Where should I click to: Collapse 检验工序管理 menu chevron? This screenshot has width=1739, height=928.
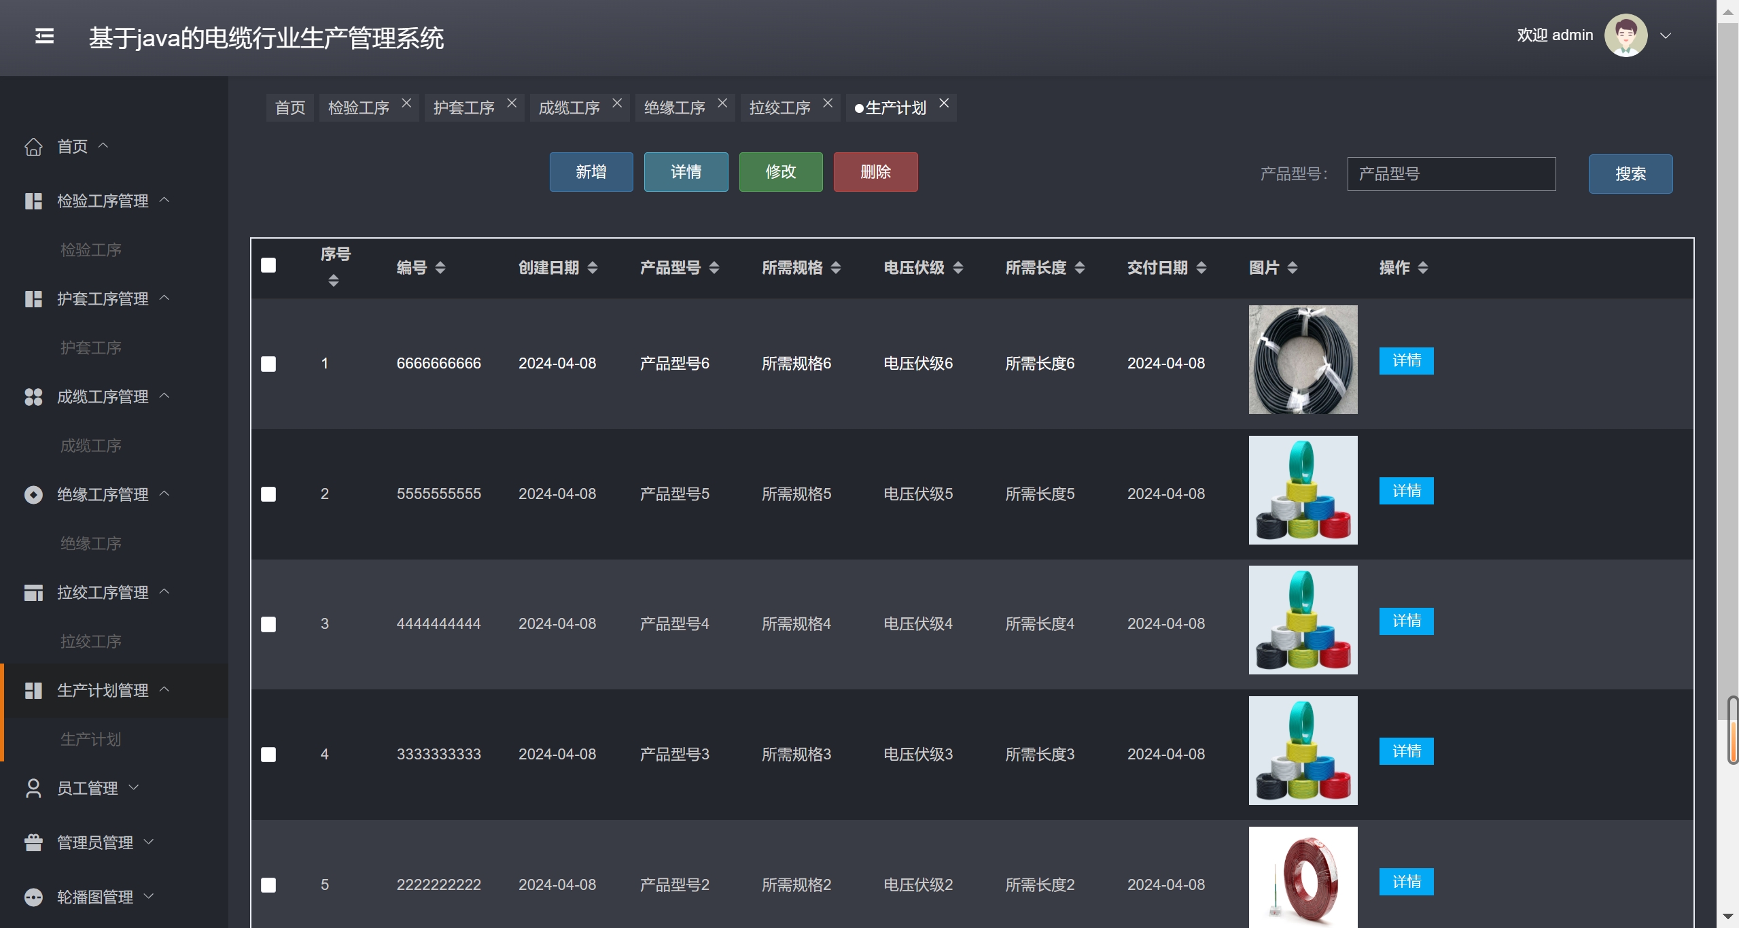(x=164, y=200)
